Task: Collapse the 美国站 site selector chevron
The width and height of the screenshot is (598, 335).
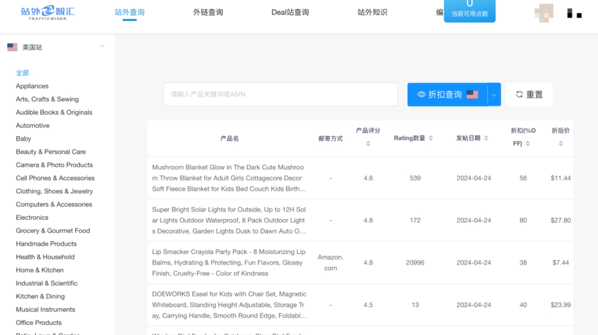Action: click(x=102, y=47)
